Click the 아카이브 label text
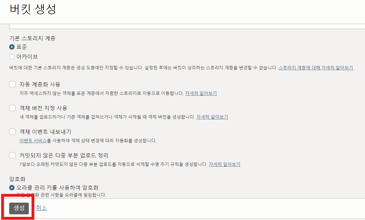The width and height of the screenshot is (365, 220). 27,56
